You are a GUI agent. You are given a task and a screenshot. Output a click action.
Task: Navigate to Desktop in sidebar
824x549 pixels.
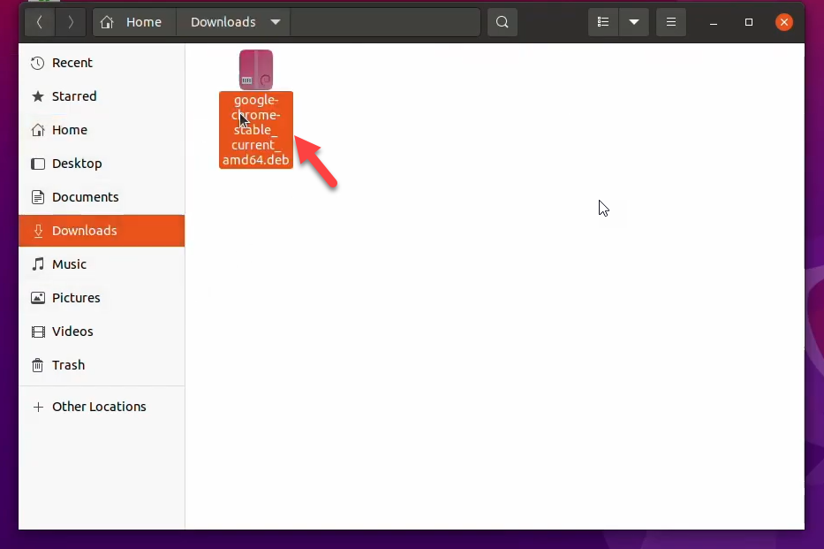click(x=77, y=164)
